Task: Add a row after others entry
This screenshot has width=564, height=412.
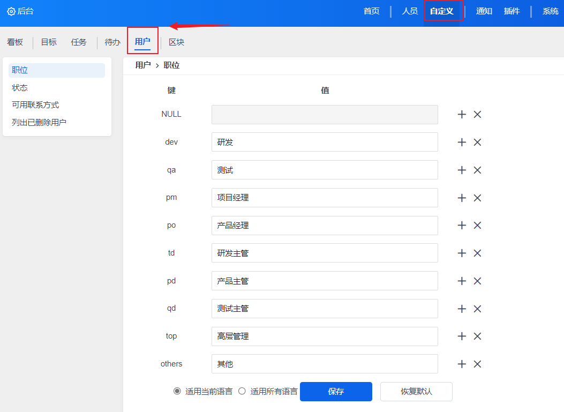Action: pyautogui.click(x=462, y=364)
